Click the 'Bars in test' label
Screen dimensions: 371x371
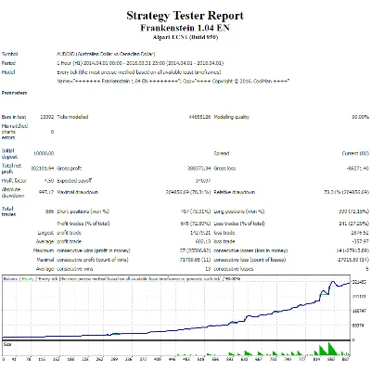[14, 117]
